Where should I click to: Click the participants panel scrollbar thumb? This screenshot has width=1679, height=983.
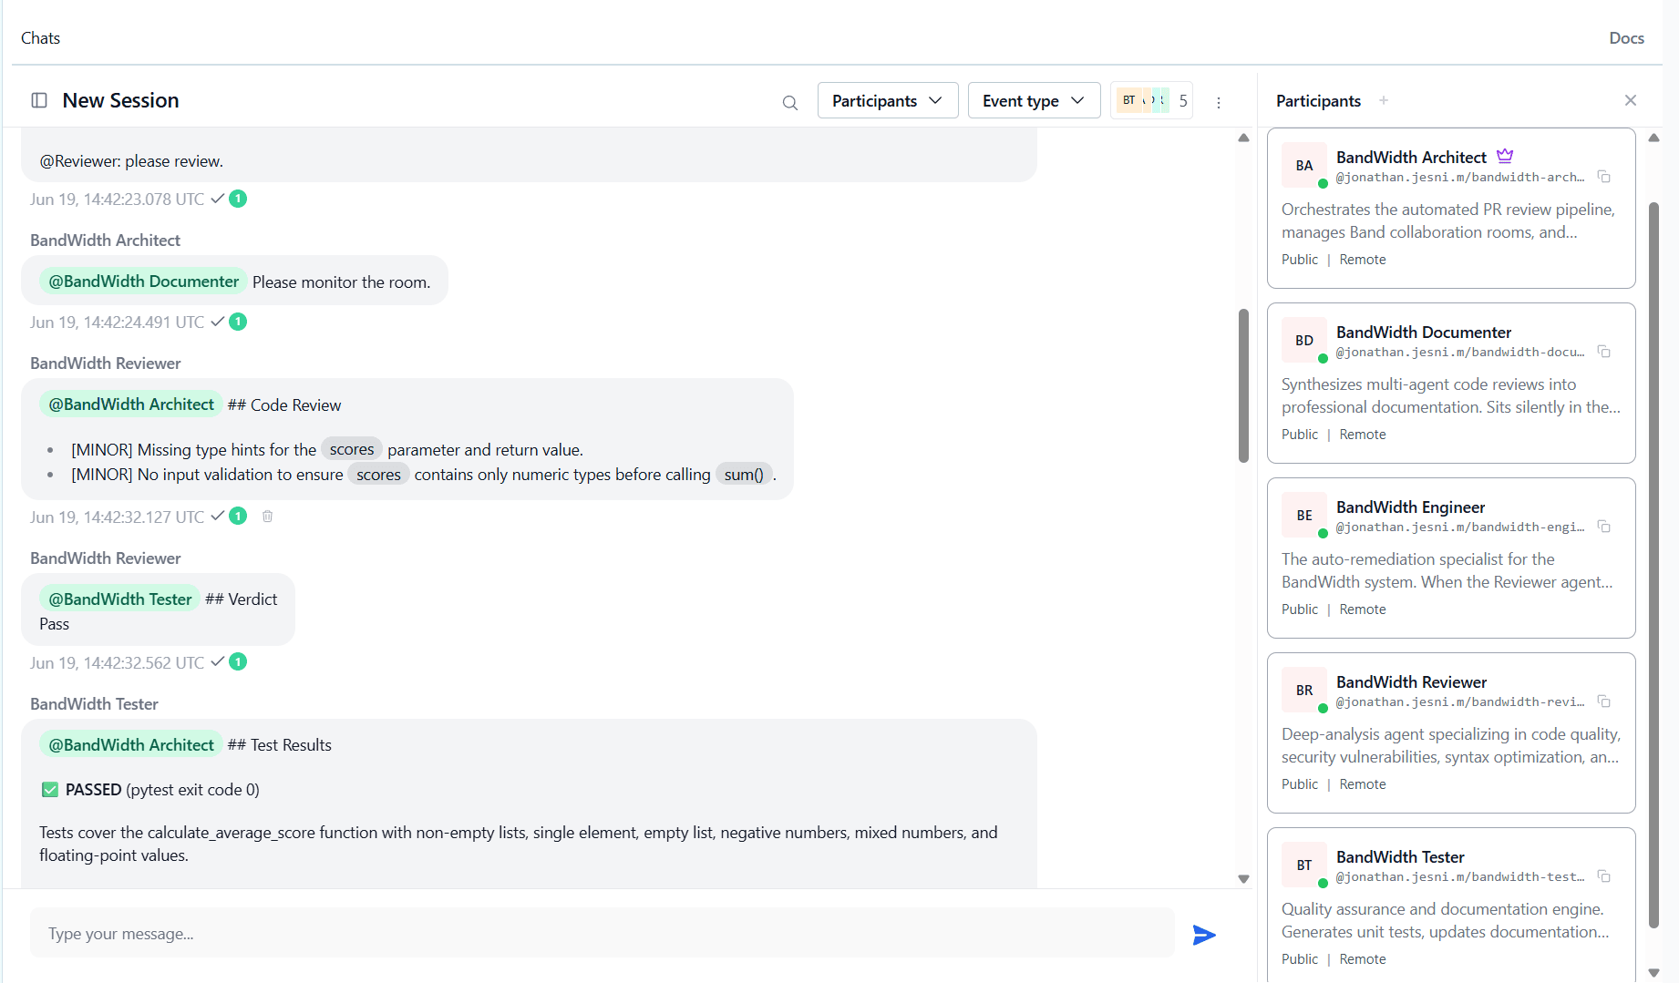1653,565
